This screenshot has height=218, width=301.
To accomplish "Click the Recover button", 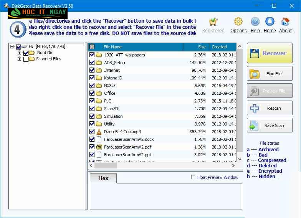I will click(270, 53).
